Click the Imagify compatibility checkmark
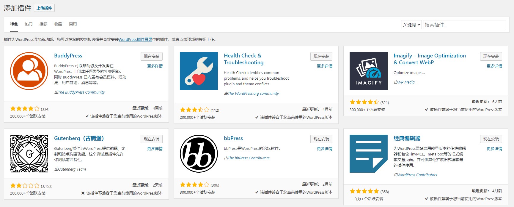Screen dimensions: 514x207 427,110
